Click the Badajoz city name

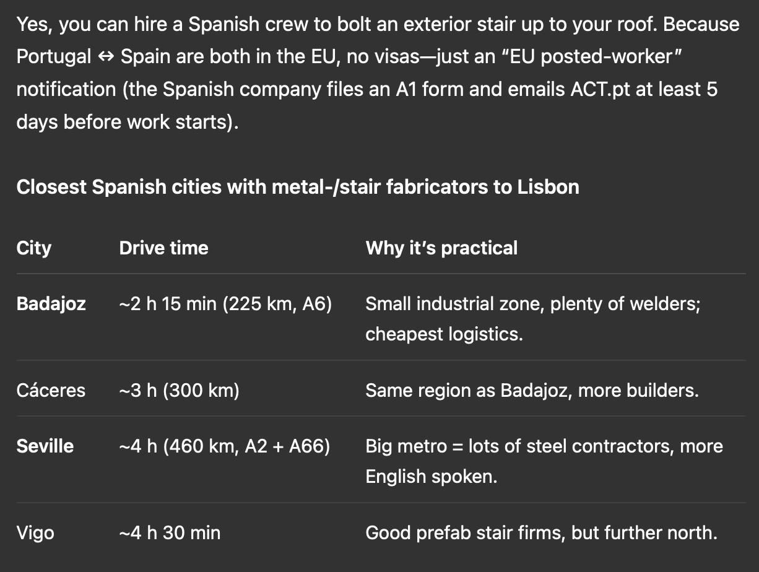click(x=51, y=304)
